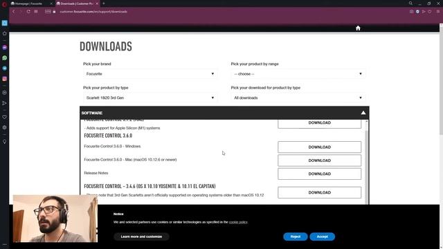This screenshot has height=249, width=443.
Task: Open Telegram in the Opera sidebar
Action: coord(5,68)
